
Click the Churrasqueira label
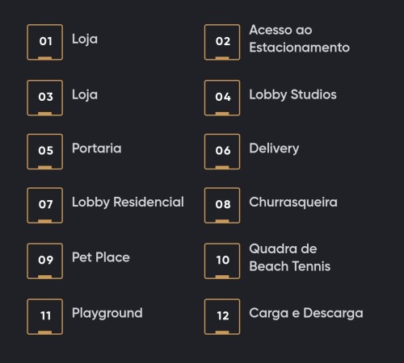[293, 202]
